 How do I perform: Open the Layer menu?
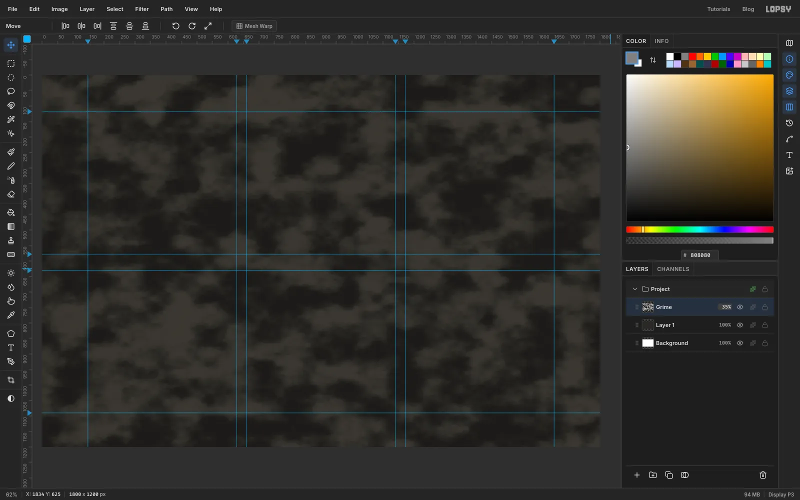[x=87, y=9]
